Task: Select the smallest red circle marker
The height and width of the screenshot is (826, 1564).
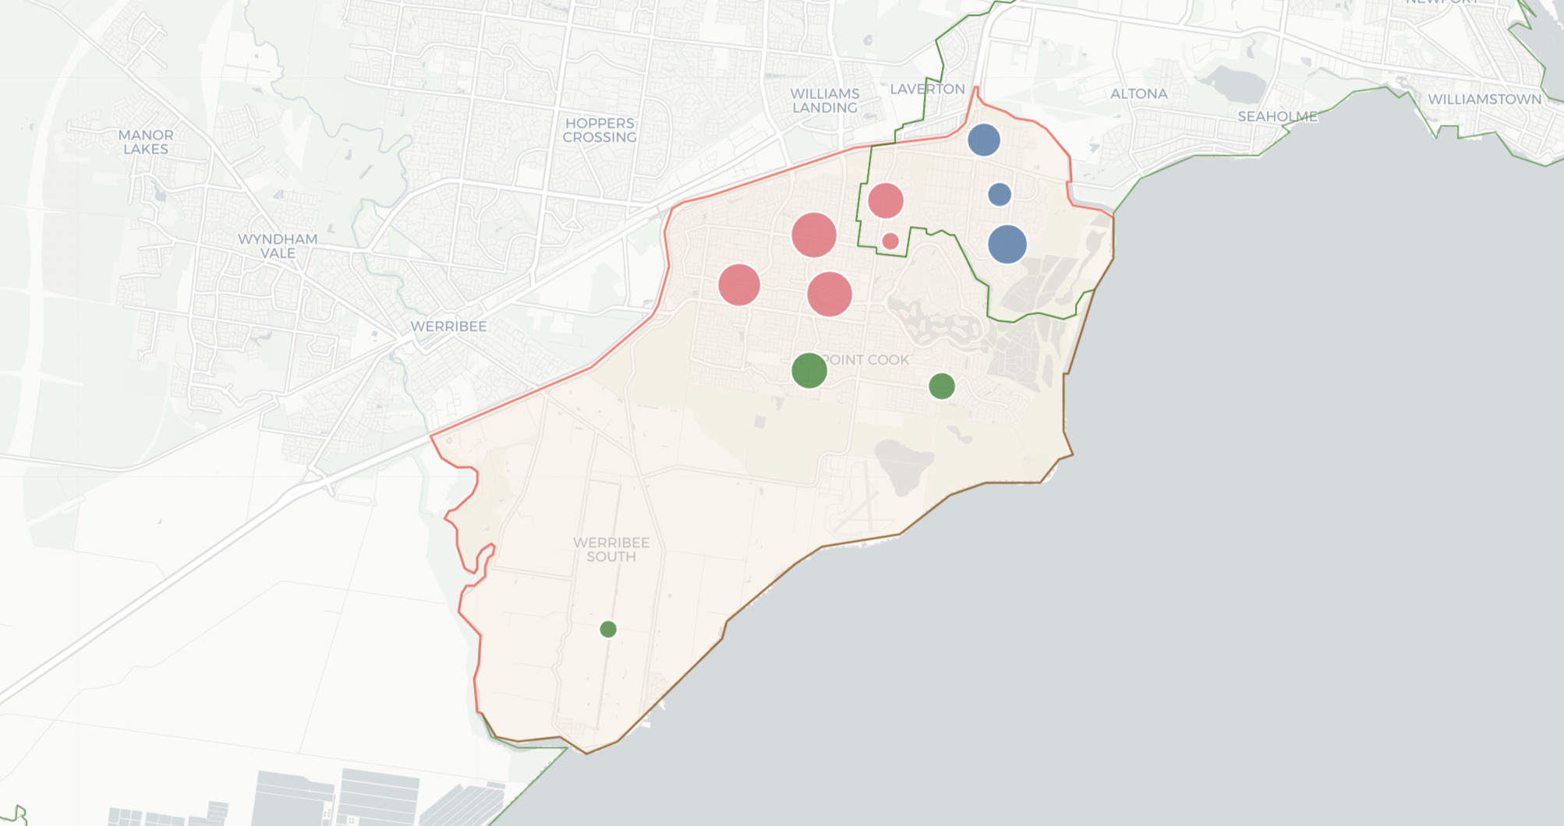Action: (x=890, y=241)
